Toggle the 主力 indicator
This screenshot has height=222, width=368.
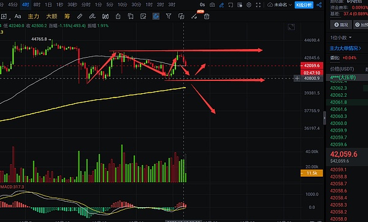click(33, 16)
